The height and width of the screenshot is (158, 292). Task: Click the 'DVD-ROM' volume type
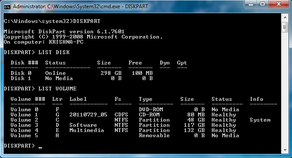pos(151,110)
